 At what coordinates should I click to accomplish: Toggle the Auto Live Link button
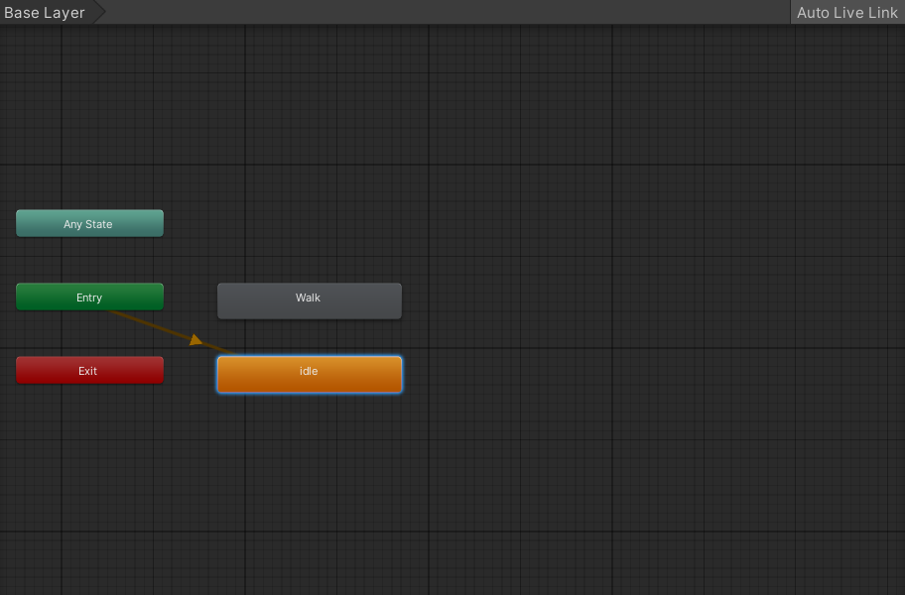[847, 12]
